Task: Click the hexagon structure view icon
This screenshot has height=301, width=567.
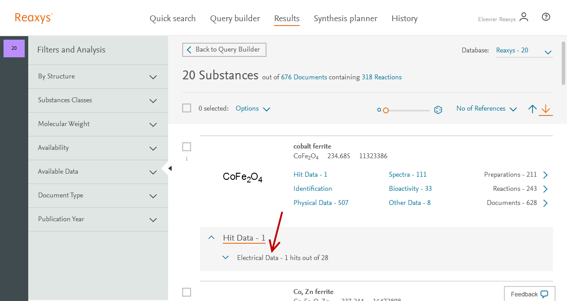Action: coord(438,110)
